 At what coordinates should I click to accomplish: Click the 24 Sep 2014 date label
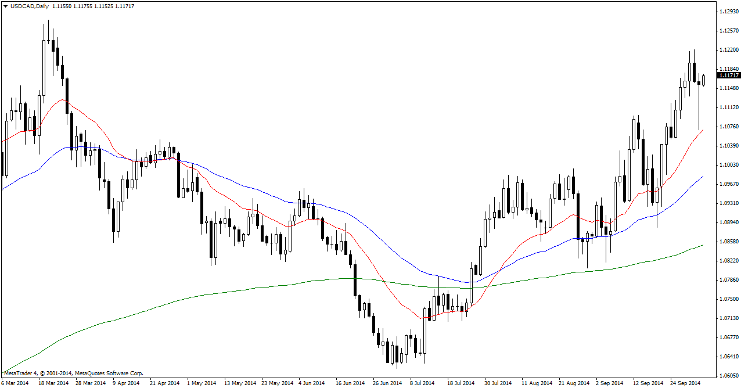[x=686, y=383]
